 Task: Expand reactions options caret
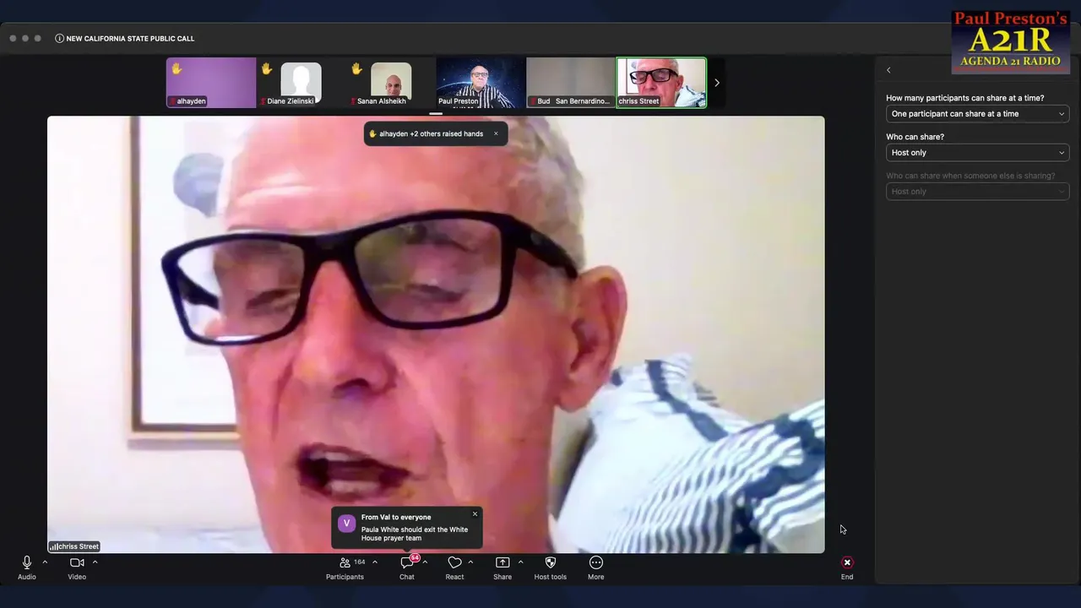[470, 562]
